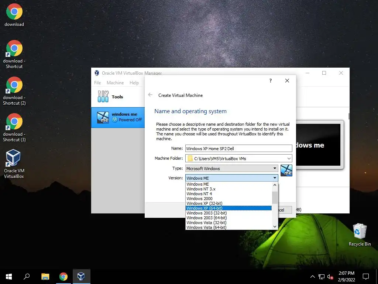
Task: Click the back arrow in Create Virtual Machine
Action: pos(150,95)
